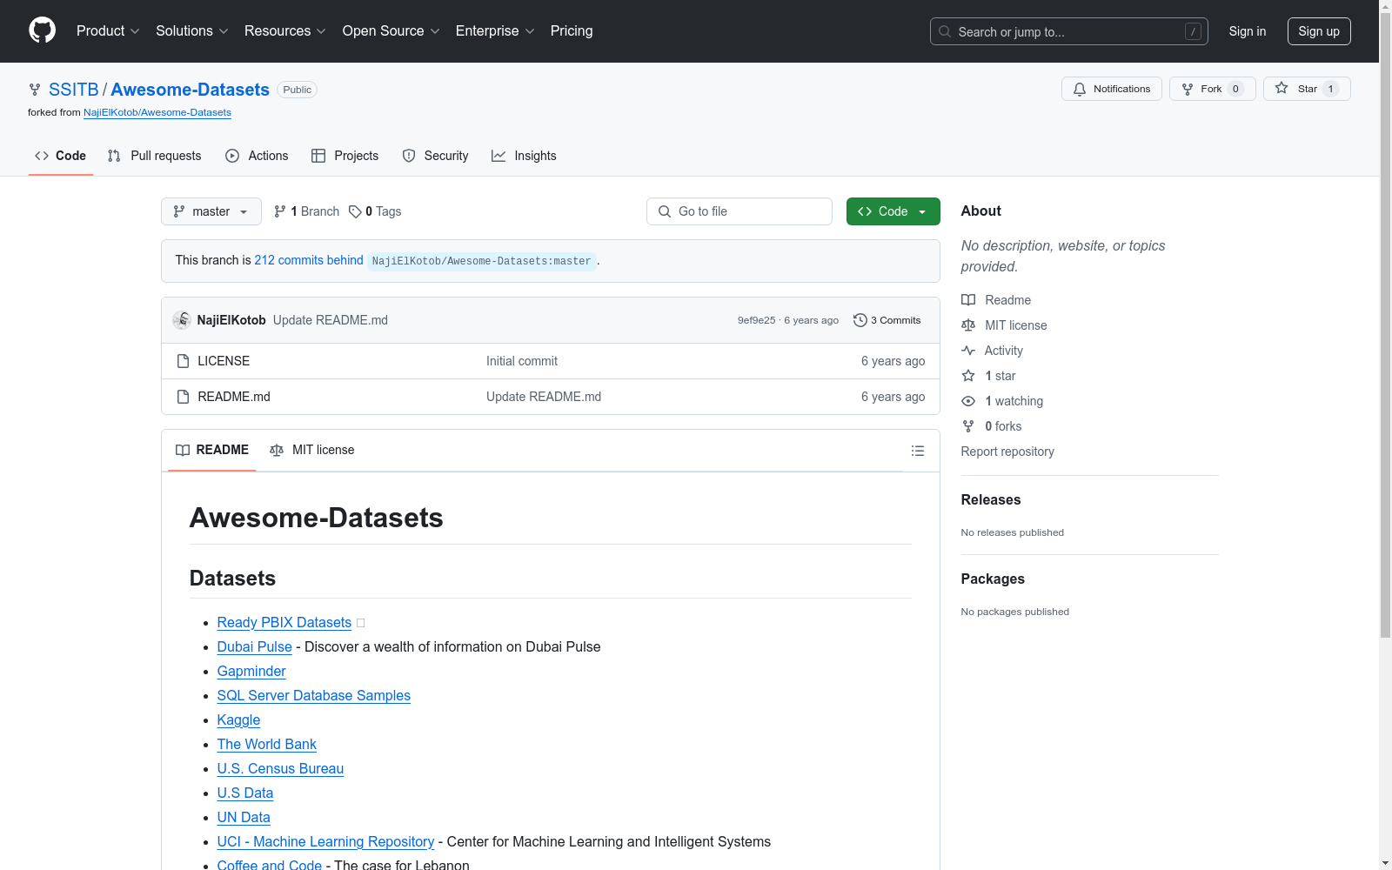Screen dimensions: 1392x870
Task: Open the 212 commits behind link
Action: 309,260
